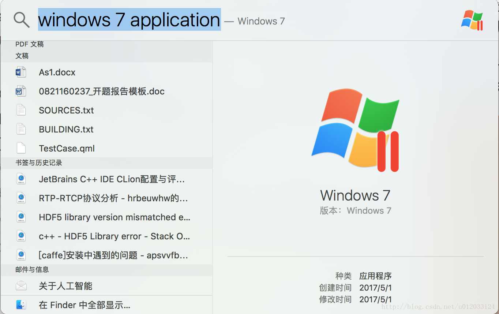Image resolution: width=499 pixels, height=314 pixels.
Task: Select the As1.docx result
Action: (x=106, y=72)
